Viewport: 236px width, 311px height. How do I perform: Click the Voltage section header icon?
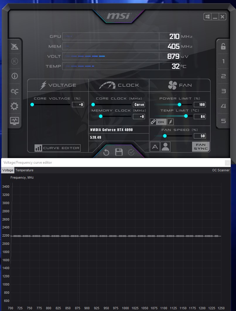(x=43, y=85)
